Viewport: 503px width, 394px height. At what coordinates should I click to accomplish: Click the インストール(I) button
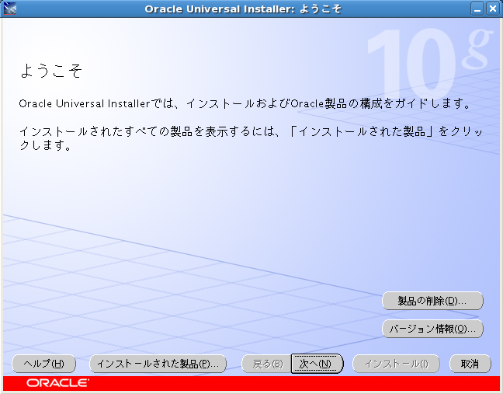396,364
